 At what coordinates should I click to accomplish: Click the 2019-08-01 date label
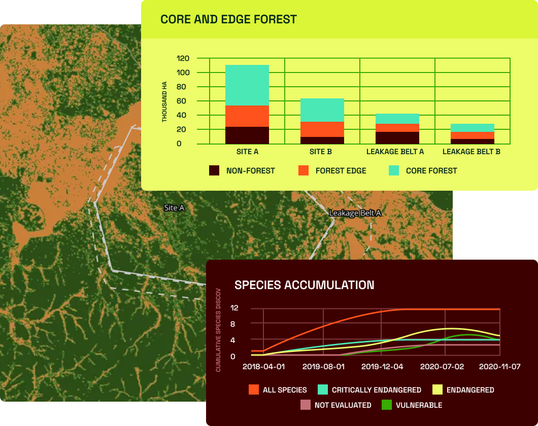pyautogui.click(x=323, y=367)
